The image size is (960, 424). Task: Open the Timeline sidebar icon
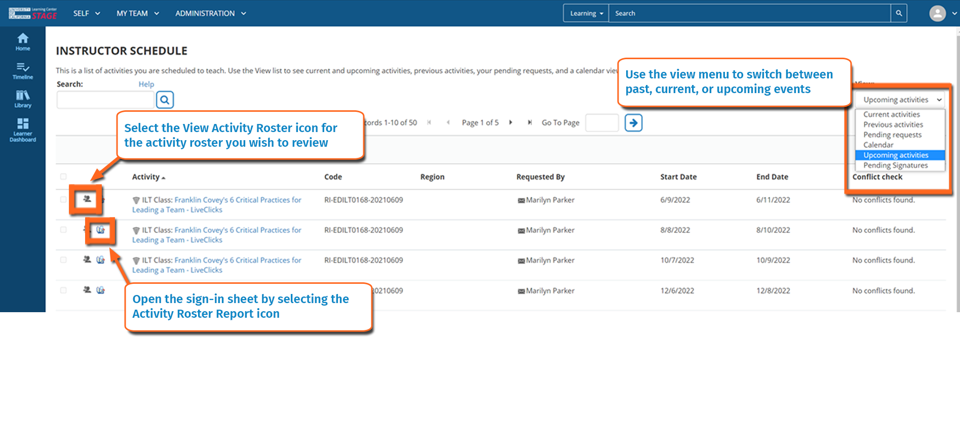coord(23,71)
